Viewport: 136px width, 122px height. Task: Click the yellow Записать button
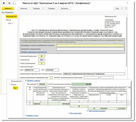pos(8,8)
